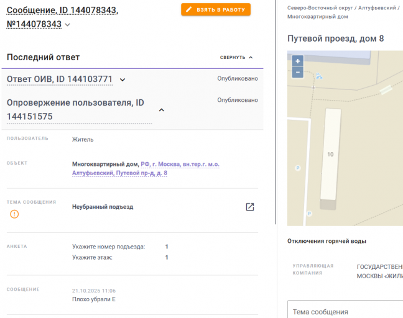Screen dimensions: 403x318
Task: Click the vertical scrollbar of left panel
Action: point(276,112)
